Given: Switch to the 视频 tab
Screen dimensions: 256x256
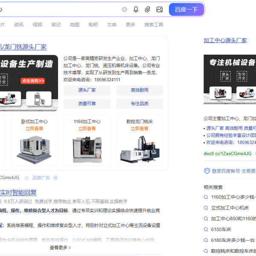Looking at the screenshot, I should pos(38,25).
